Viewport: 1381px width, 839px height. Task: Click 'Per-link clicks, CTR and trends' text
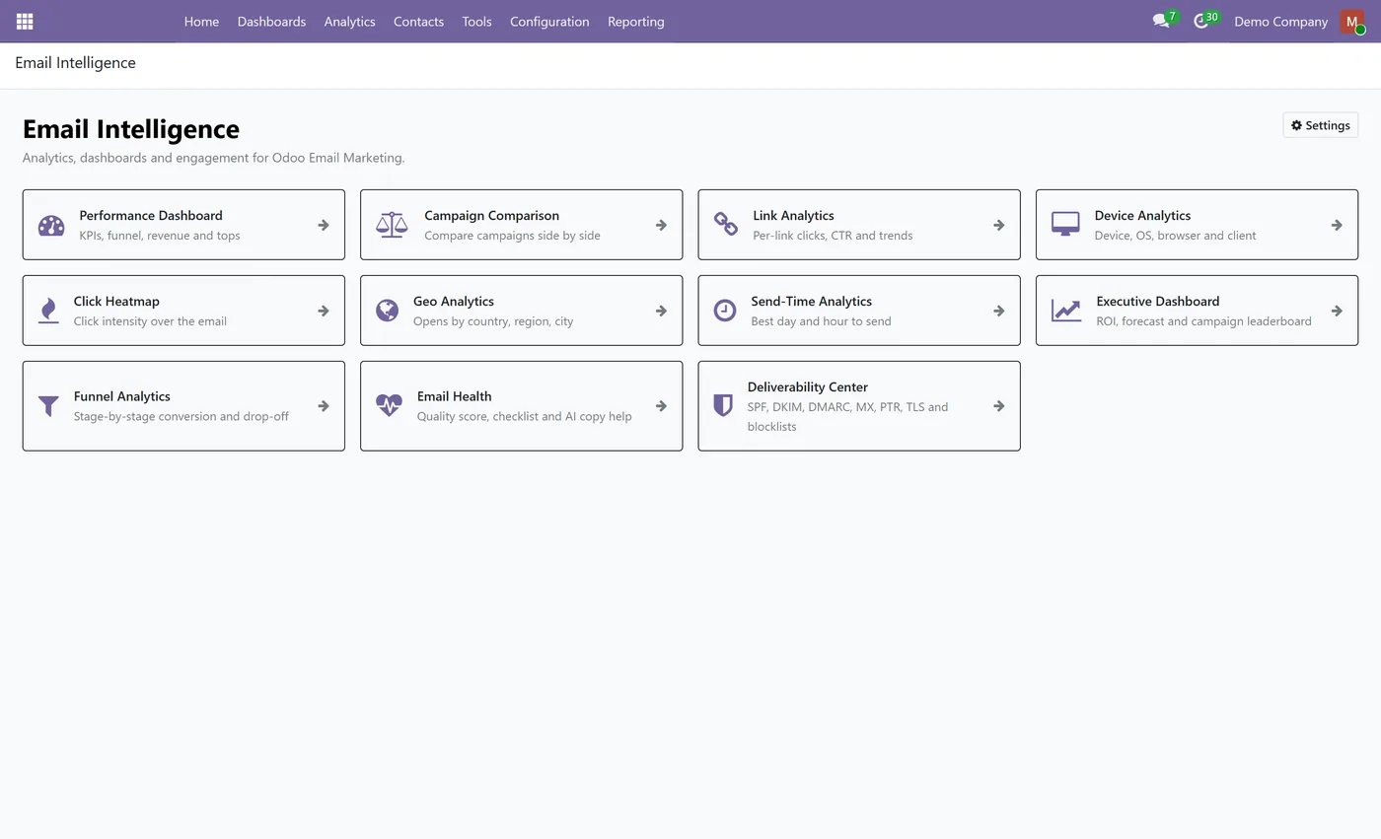coord(833,236)
